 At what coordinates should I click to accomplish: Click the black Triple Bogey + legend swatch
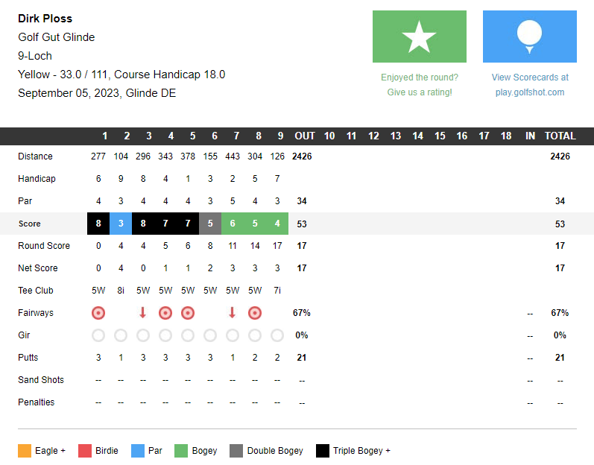coord(323,451)
